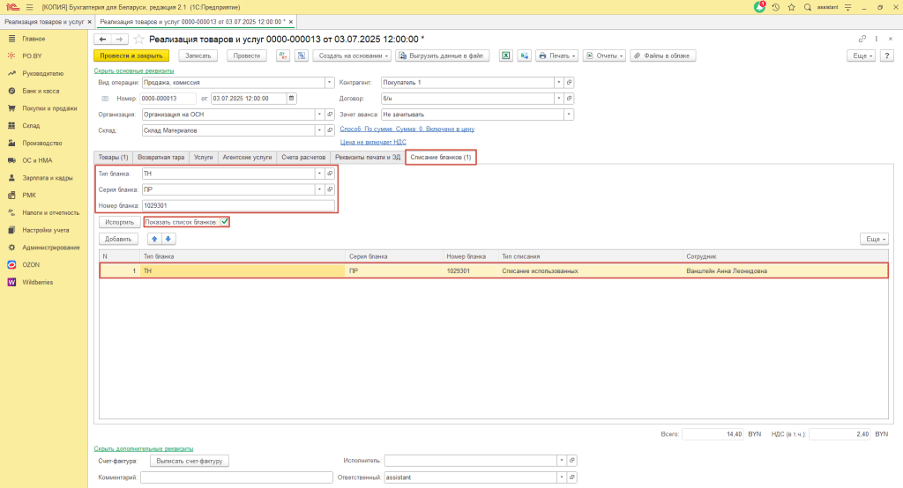Screen dimensions: 903x488
Task: Click the Дт/Кт postings icon
Action: [x=283, y=55]
